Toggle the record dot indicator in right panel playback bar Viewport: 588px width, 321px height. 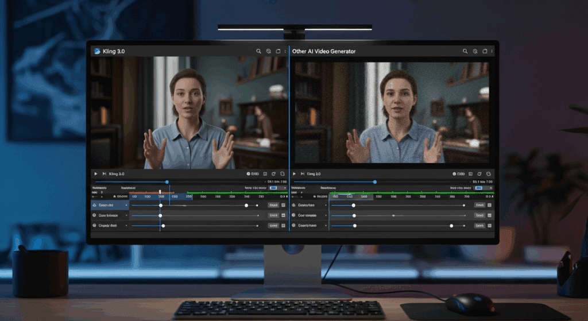click(x=454, y=174)
